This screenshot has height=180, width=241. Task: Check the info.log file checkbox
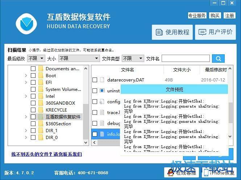pos(95,134)
